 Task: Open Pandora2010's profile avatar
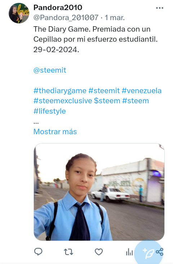click(19, 13)
